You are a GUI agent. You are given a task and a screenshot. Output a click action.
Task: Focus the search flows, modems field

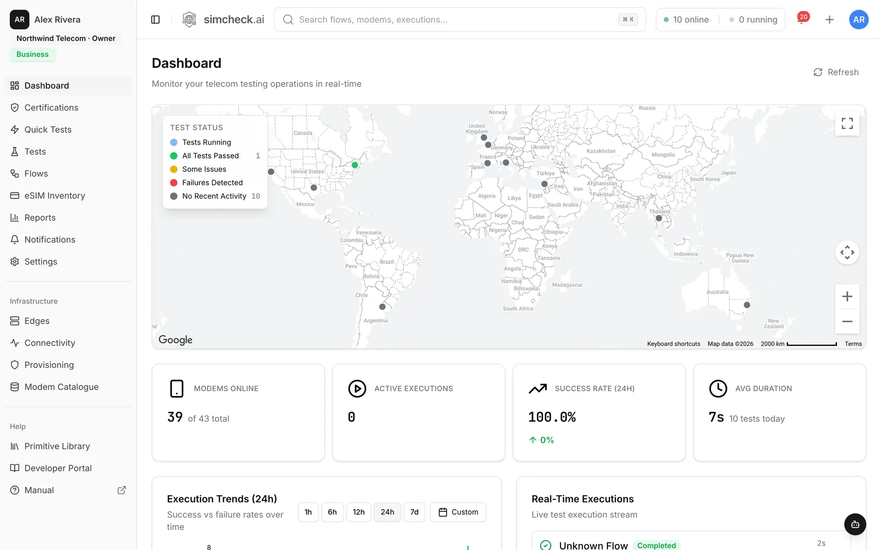460,20
